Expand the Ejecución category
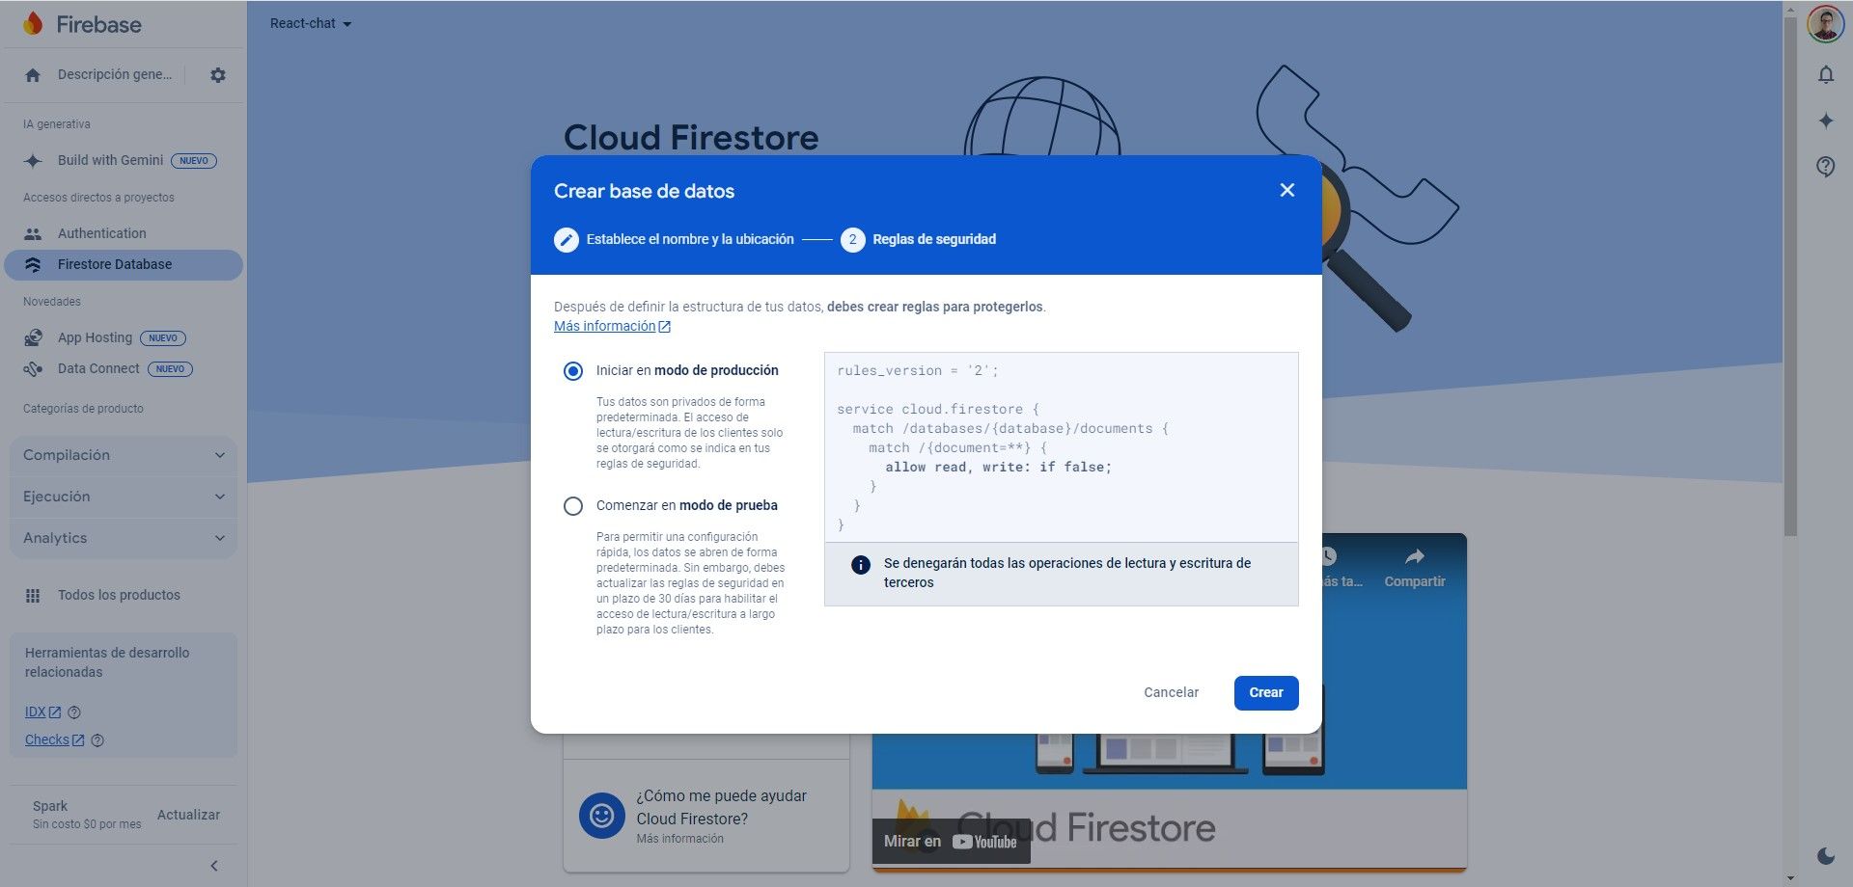This screenshot has width=1853, height=887. tap(124, 497)
